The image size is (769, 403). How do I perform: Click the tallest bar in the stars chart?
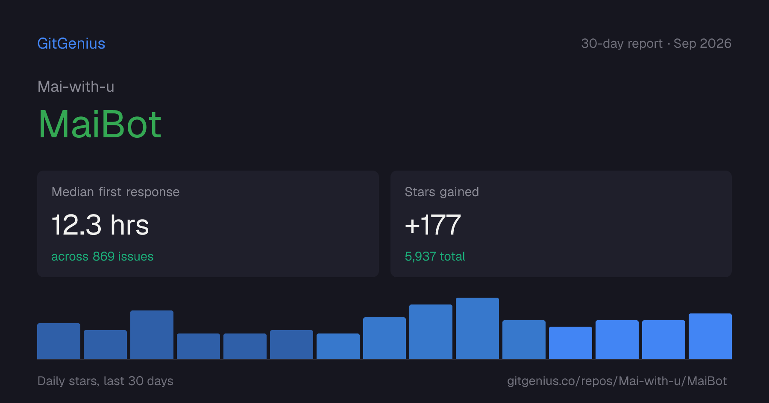[x=477, y=328]
